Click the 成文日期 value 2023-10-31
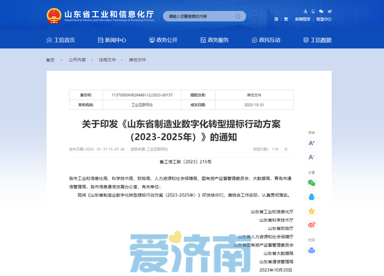Viewport: 384px width, 276px height. point(254,105)
